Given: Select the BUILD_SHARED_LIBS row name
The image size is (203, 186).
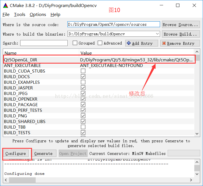Looking at the screenshot, I should click(25, 121).
